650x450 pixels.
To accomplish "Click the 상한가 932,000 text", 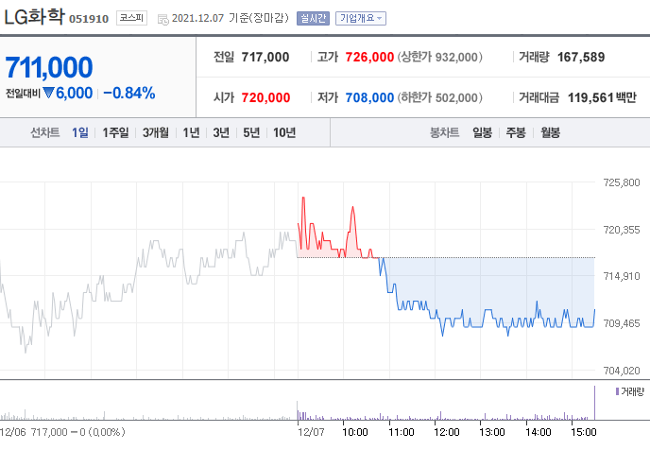I will tap(440, 58).
